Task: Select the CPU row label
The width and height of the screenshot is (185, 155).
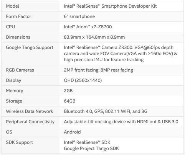Action: click(x=10, y=27)
